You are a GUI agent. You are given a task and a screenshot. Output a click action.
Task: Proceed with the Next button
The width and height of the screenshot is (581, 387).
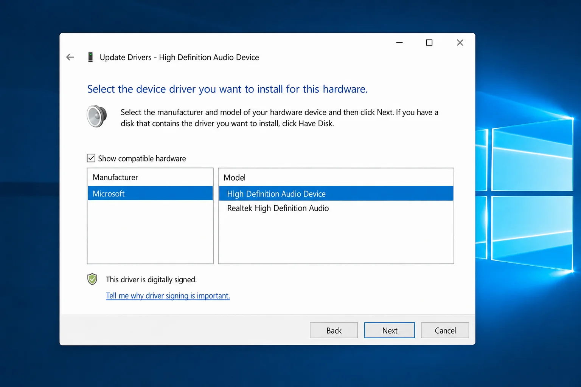pyautogui.click(x=390, y=330)
